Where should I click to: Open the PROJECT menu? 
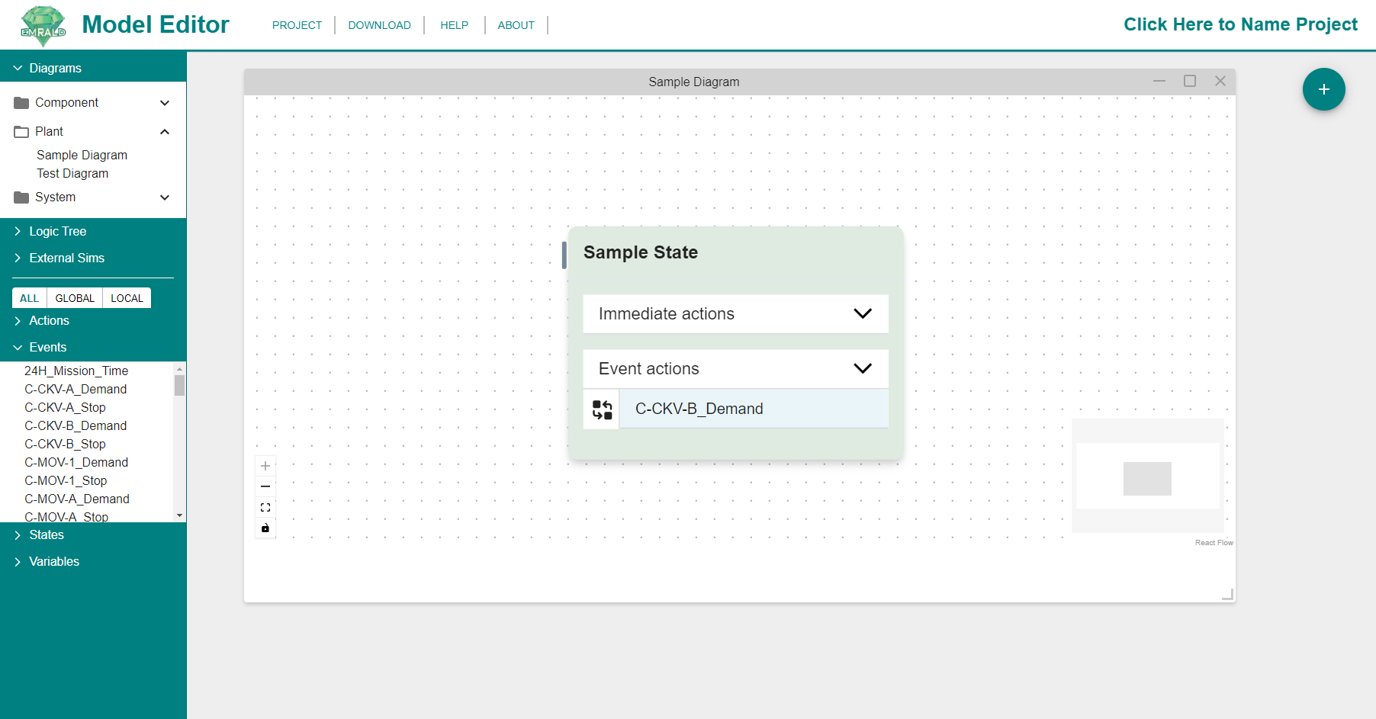(297, 25)
